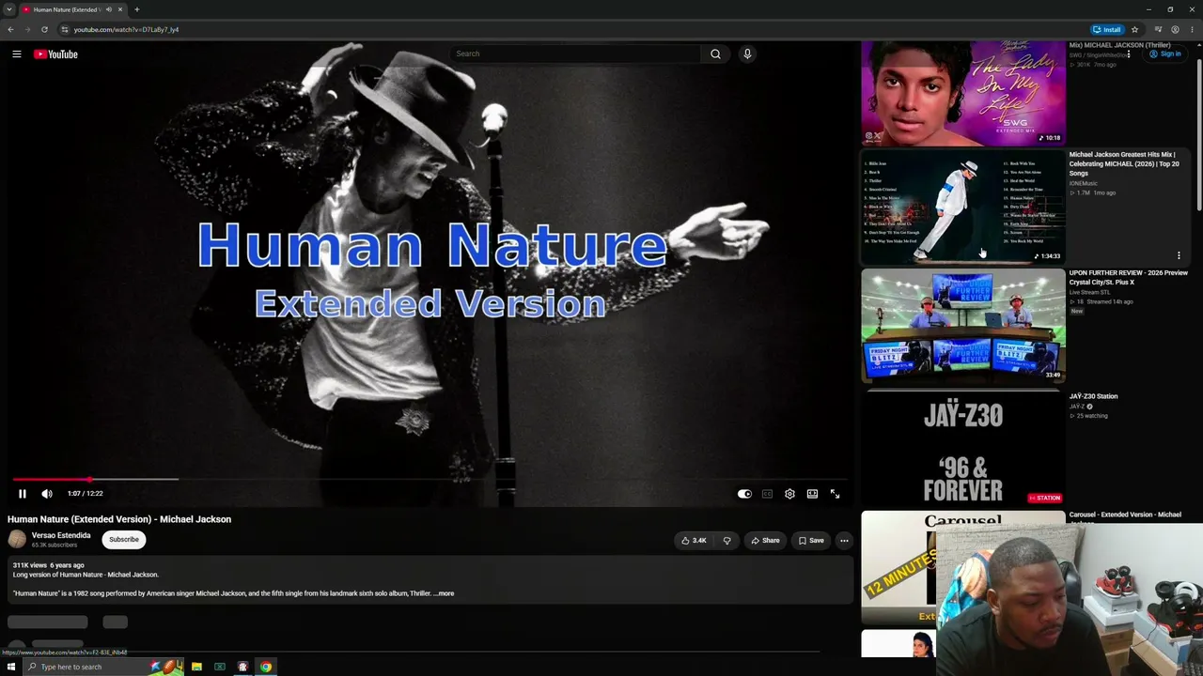The height and width of the screenshot is (676, 1203).
Task: Toggle closed captions in the player
Action: pos(767,494)
